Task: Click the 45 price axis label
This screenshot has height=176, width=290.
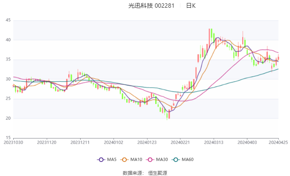Action: [x=8, y=20]
